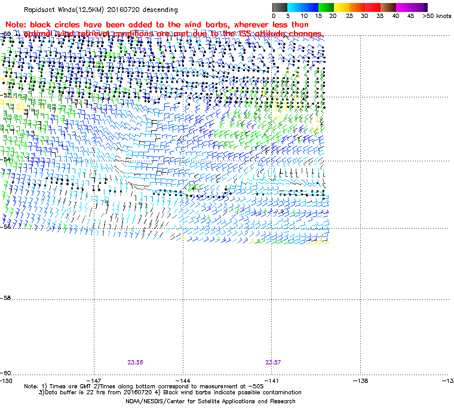Click the -54 latitude label
The height and width of the screenshot is (411, 454).
click(x=6, y=160)
